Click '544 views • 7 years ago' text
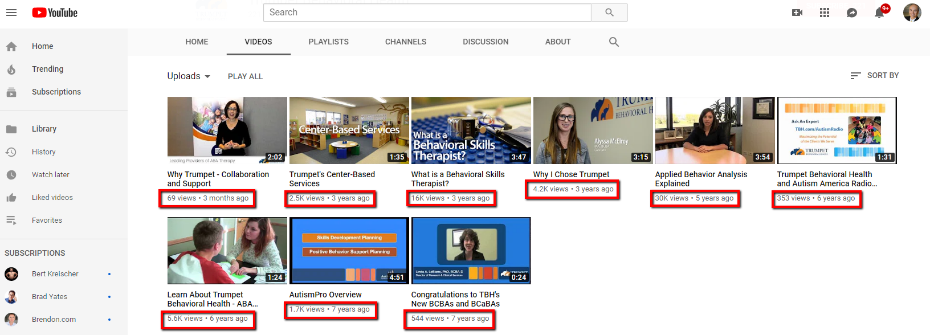The height and width of the screenshot is (335, 930). click(450, 318)
